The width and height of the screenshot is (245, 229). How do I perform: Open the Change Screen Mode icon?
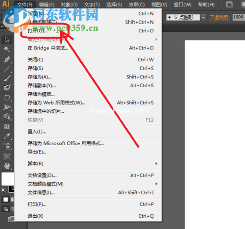tap(11, 219)
